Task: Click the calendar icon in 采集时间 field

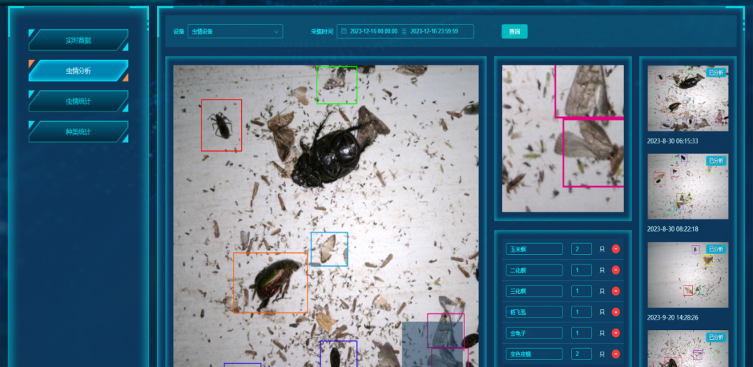Action: click(344, 31)
